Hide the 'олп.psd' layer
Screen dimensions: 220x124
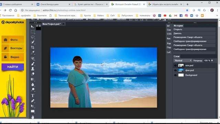175,65
